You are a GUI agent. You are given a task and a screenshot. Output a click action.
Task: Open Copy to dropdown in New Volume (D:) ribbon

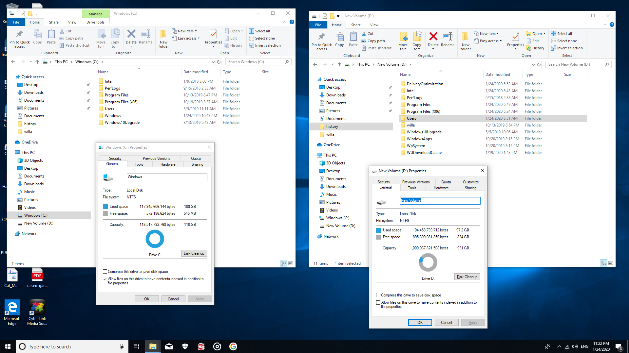pyautogui.click(x=417, y=42)
